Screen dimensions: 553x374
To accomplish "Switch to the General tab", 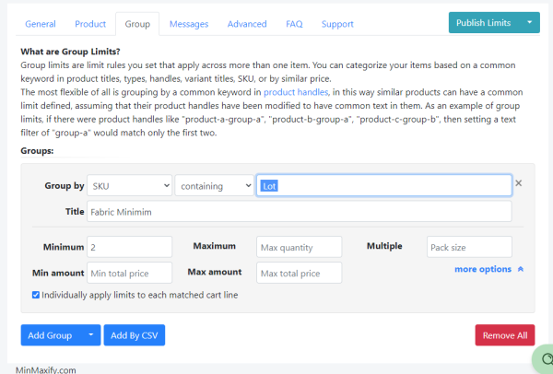I will coord(41,24).
